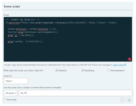Tick the Force load checkbox
The image size is (136, 106).
[5, 100]
